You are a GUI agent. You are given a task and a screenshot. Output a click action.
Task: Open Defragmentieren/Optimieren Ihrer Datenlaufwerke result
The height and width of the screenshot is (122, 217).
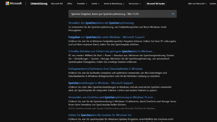click(x=105, y=69)
